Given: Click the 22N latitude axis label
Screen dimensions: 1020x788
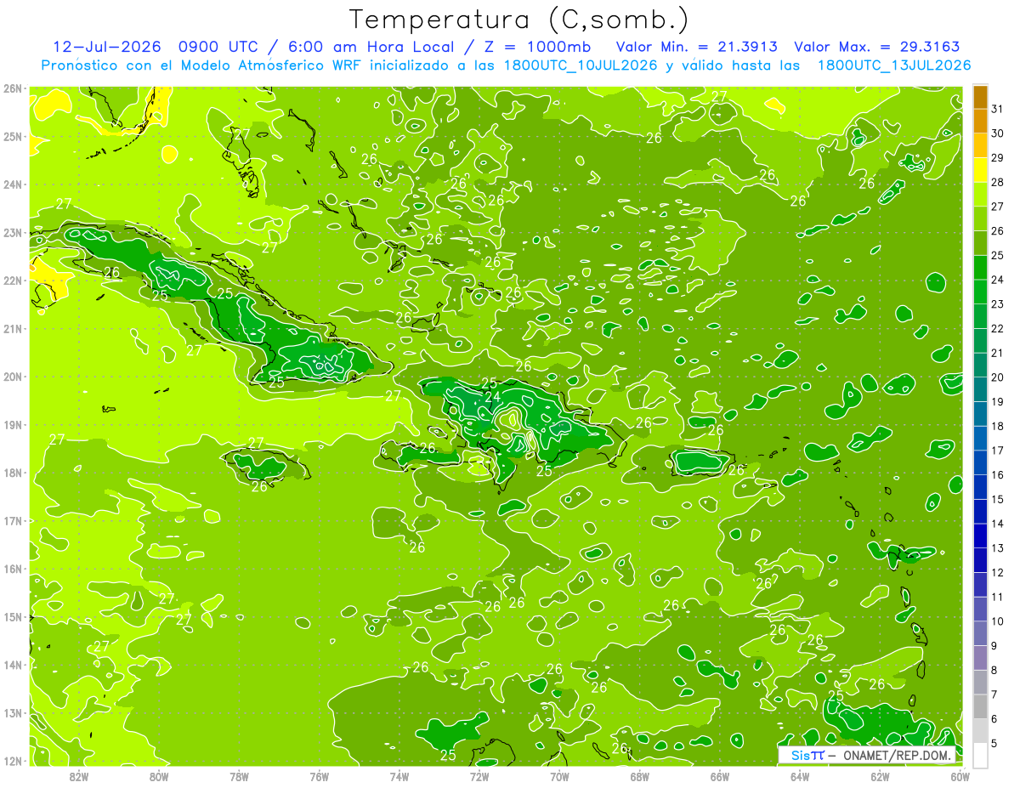Looking at the screenshot, I should (x=12, y=281).
